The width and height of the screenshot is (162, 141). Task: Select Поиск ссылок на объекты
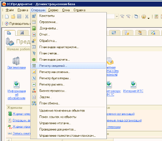68,117
